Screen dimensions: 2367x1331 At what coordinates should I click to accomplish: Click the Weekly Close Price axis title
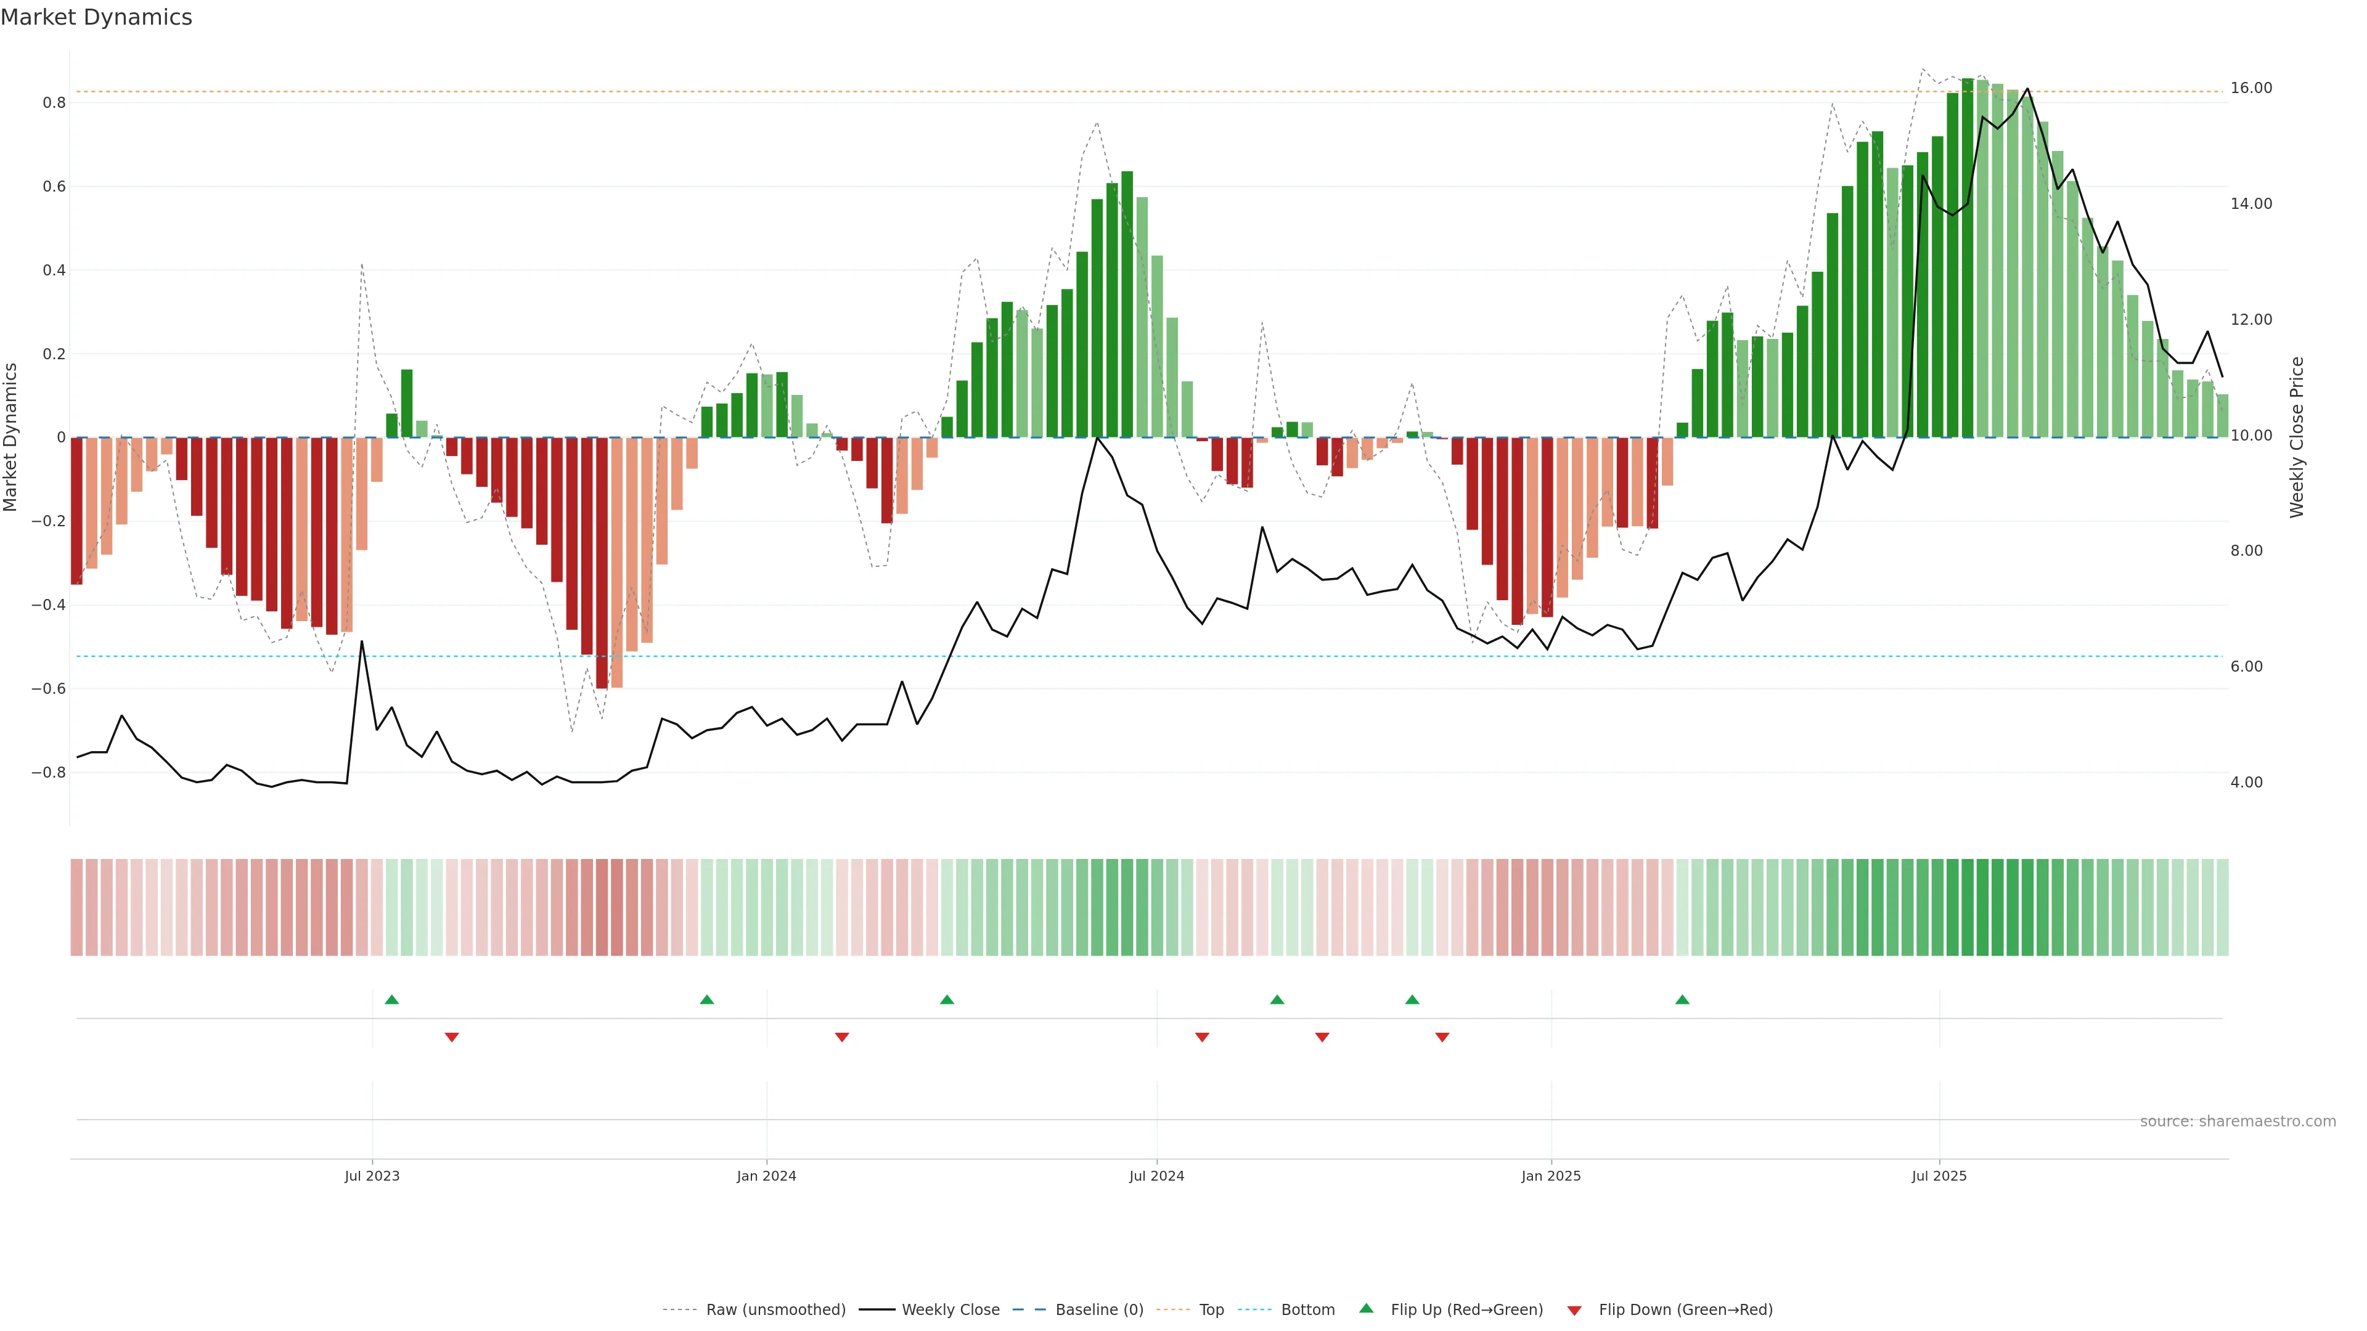2296,438
